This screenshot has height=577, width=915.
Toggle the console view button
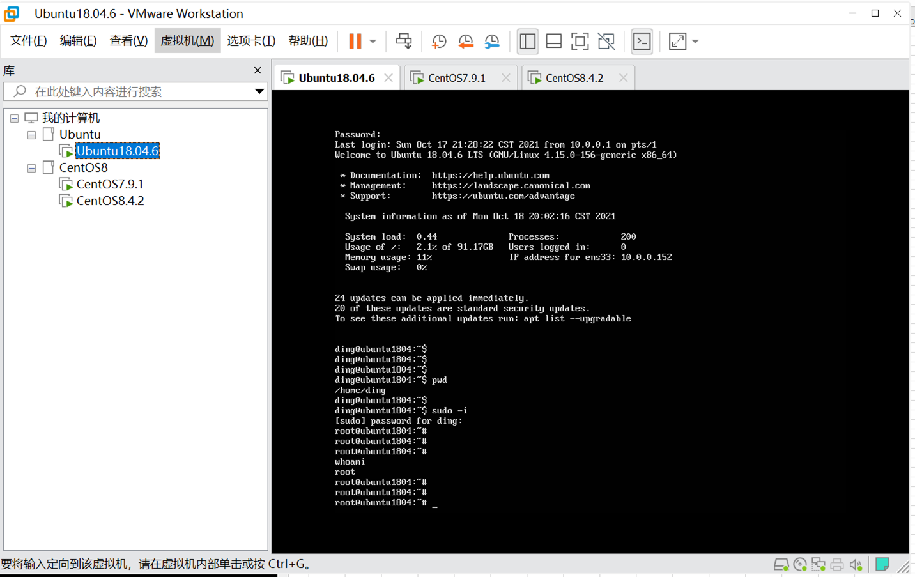click(642, 42)
